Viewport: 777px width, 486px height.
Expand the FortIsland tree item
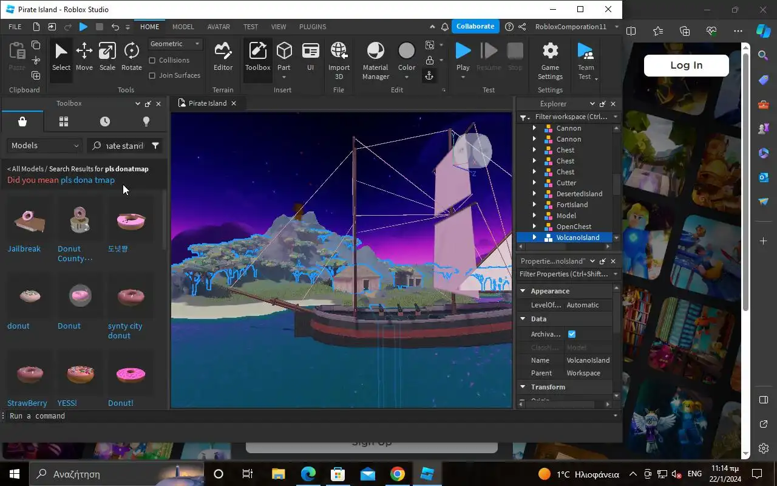(534, 205)
